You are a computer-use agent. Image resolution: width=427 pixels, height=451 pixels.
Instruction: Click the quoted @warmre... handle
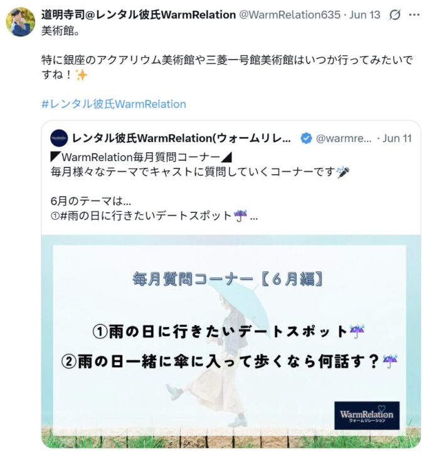[x=344, y=138]
